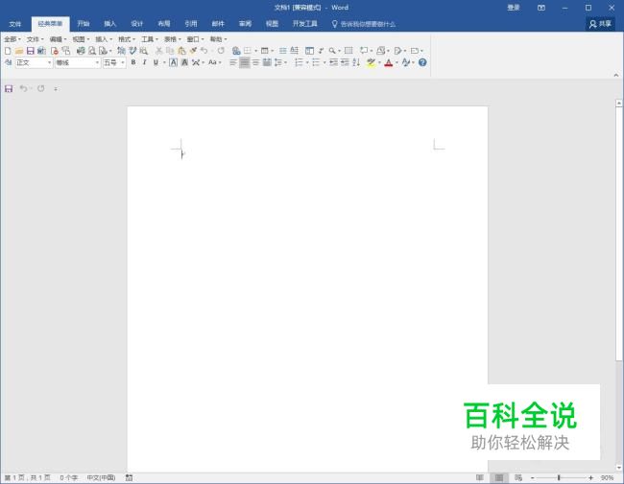The width and height of the screenshot is (624, 484).
Task: Click the Cut scissors icon
Action: click(x=158, y=51)
